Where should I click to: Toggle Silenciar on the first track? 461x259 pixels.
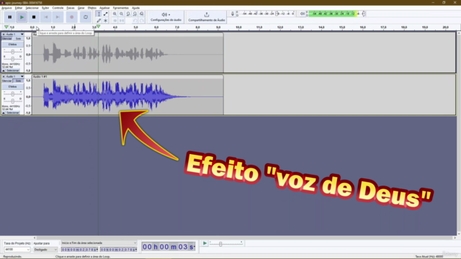coord(7,39)
